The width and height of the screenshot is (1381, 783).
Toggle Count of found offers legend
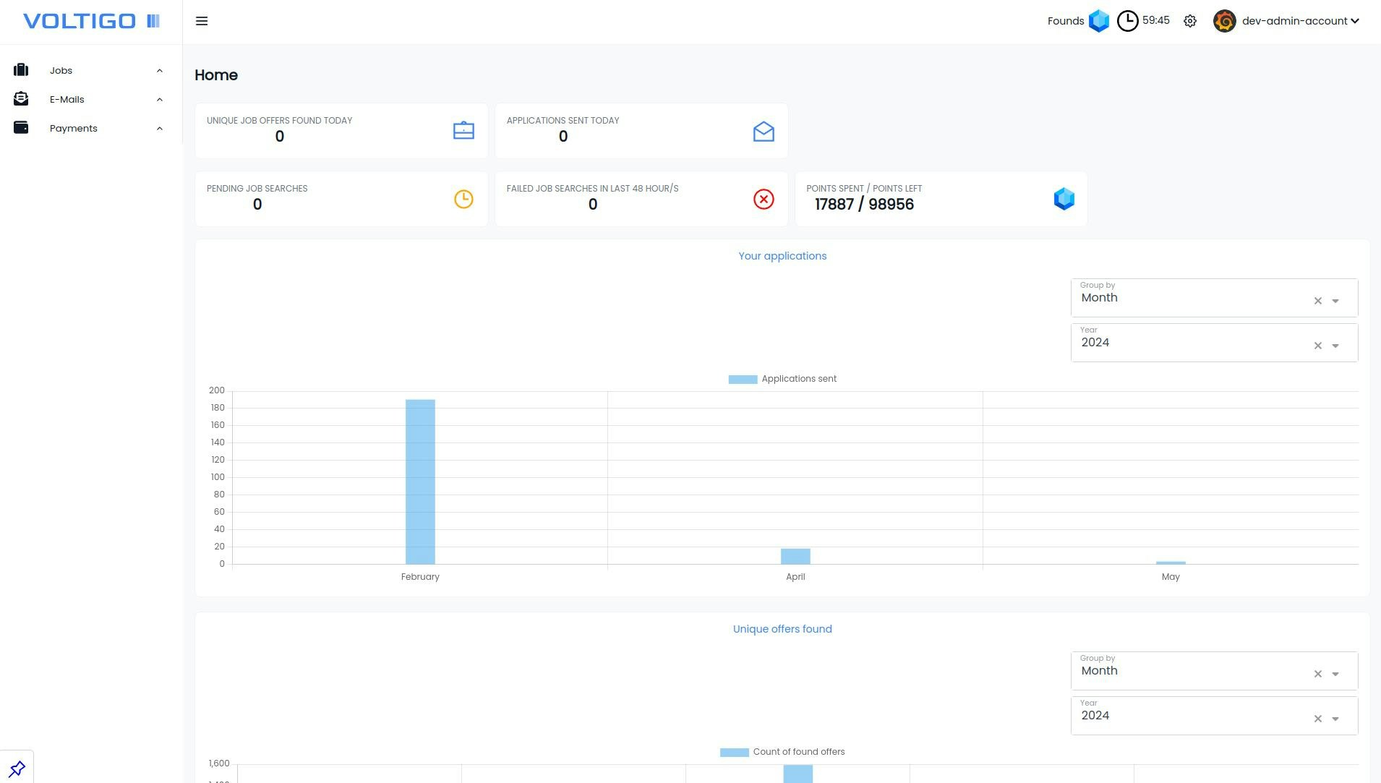782,752
